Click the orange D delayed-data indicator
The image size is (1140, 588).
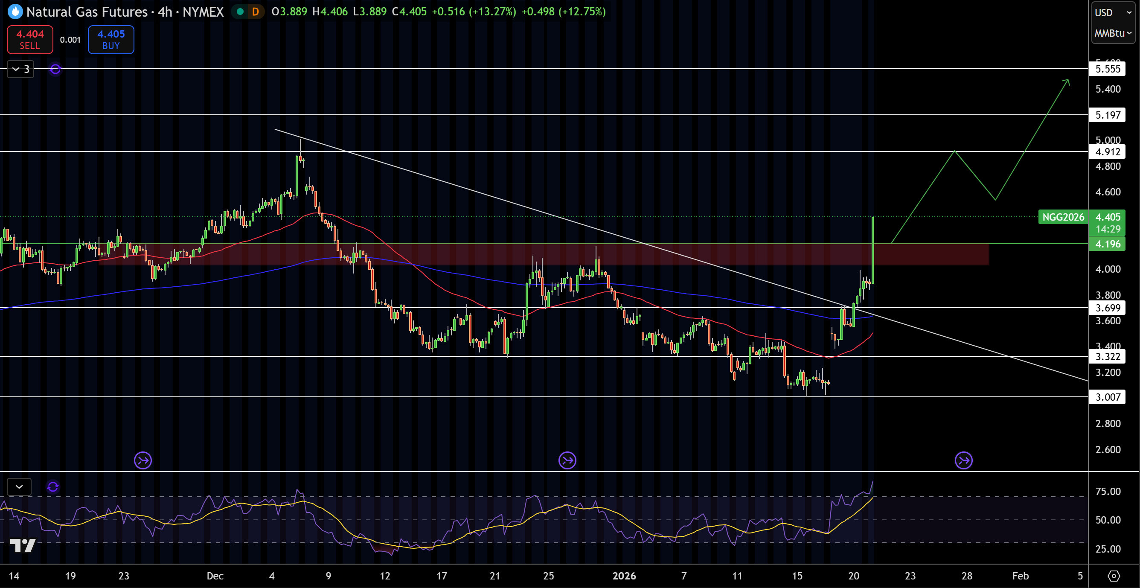256,12
